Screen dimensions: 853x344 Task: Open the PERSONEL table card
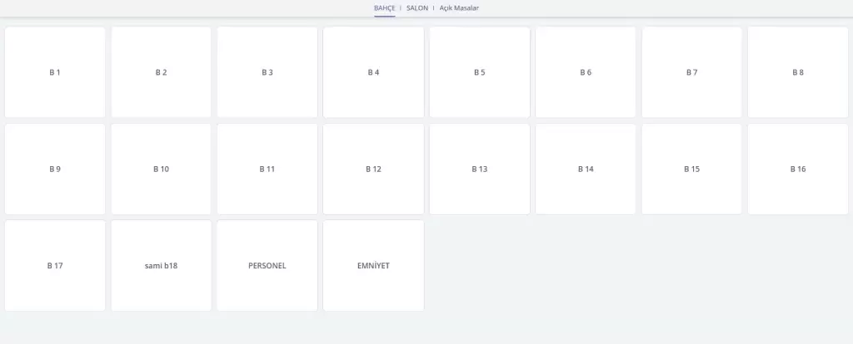tap(267, 265)
